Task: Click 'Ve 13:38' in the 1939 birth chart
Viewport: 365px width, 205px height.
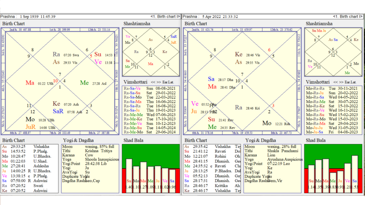Action: [103, 62]
